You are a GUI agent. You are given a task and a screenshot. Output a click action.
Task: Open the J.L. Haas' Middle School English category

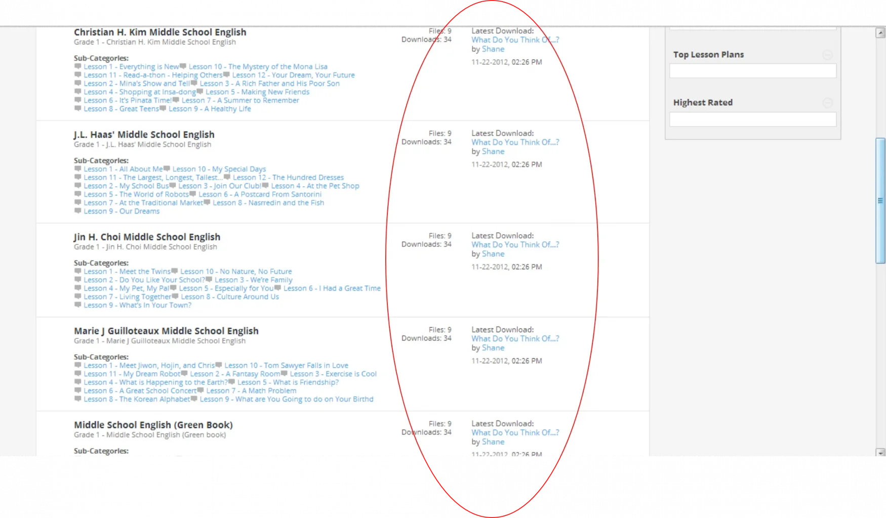(x=144, y=135)
